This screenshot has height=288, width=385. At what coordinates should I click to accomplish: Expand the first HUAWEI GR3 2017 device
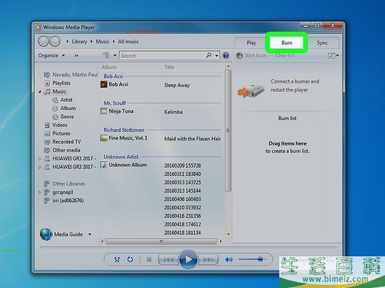pyautogui.click(x=40, y=159)
